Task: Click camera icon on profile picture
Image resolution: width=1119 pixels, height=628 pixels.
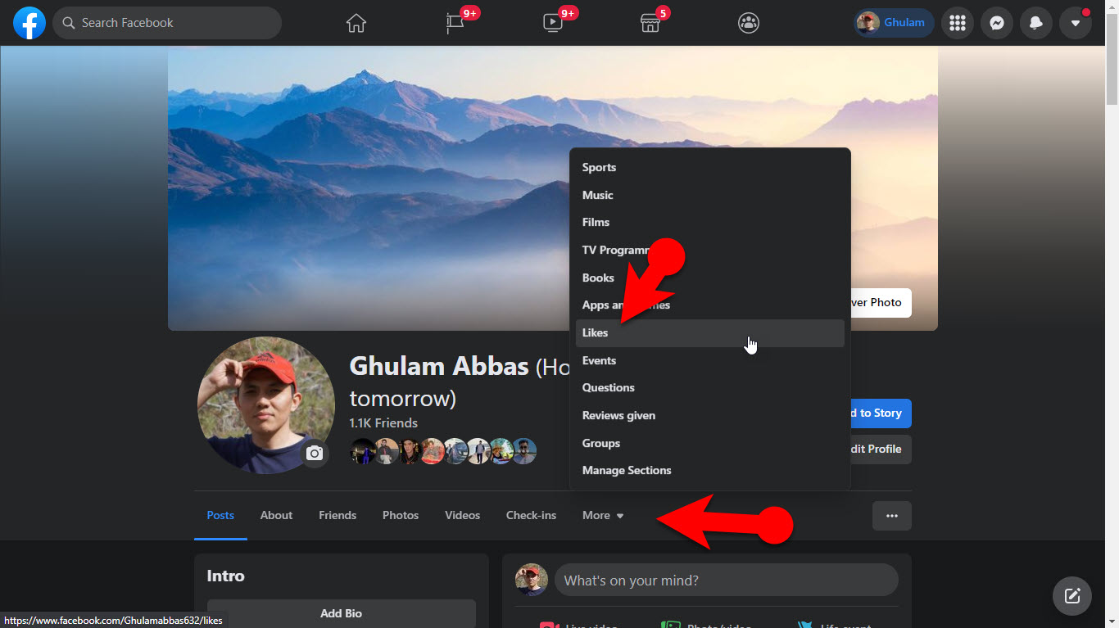Action: 315,454
